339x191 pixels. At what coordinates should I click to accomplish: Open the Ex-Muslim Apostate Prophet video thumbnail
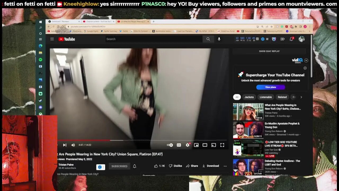pos(248,130)
